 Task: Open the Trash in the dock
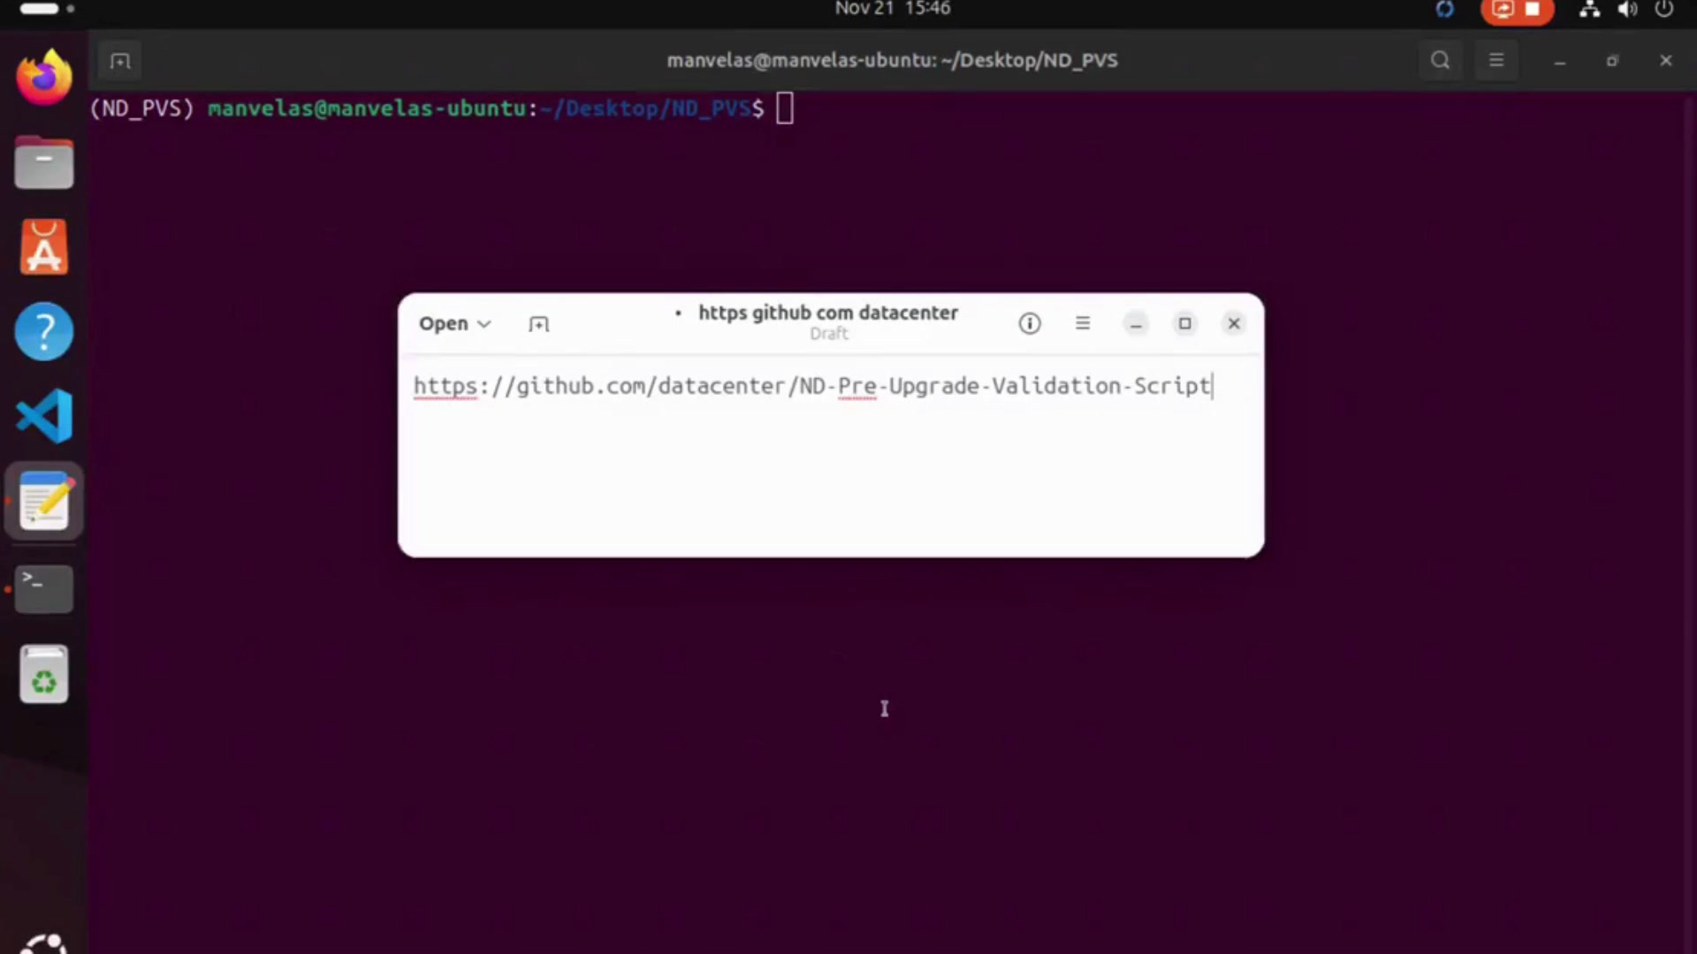pyautogui.click(x=43, y=674)
